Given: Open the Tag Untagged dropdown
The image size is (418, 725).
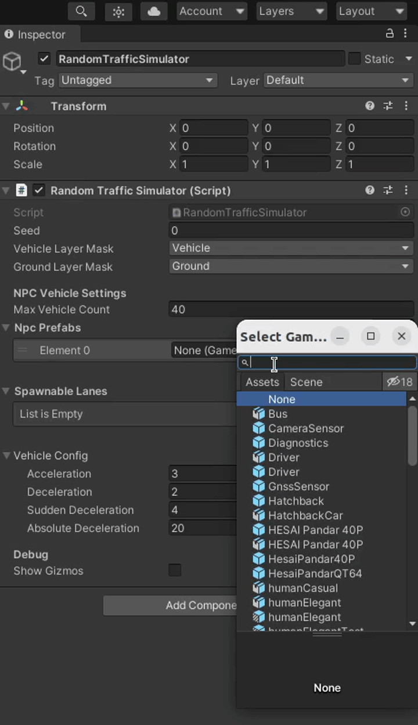Looking at the screenshot, I should (x=138, y=80).
